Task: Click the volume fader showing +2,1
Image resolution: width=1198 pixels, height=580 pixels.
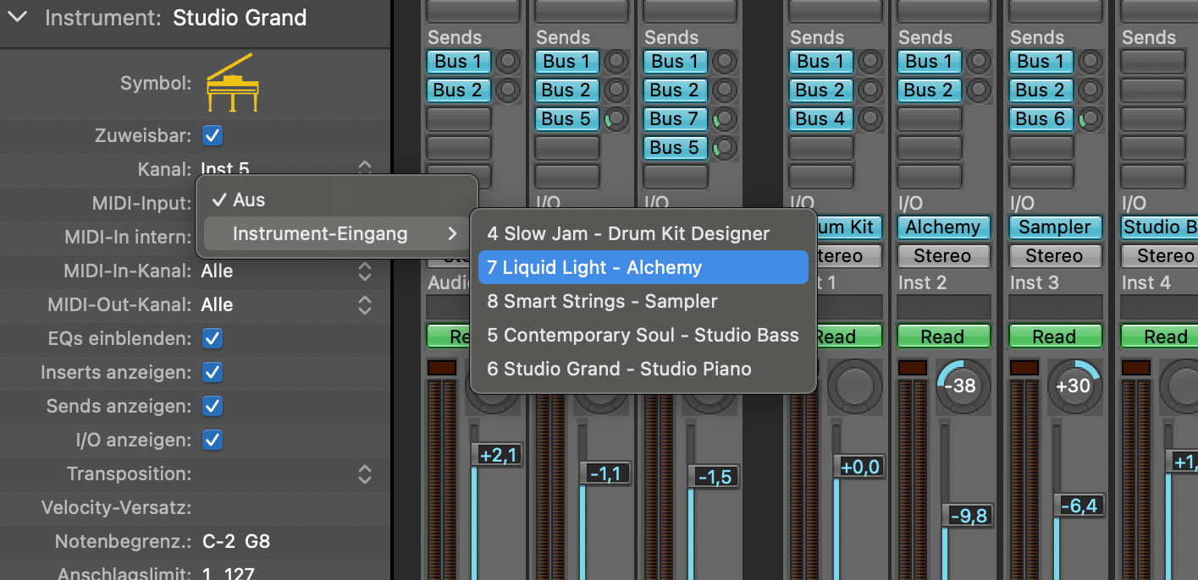Action: click(496, 455)
